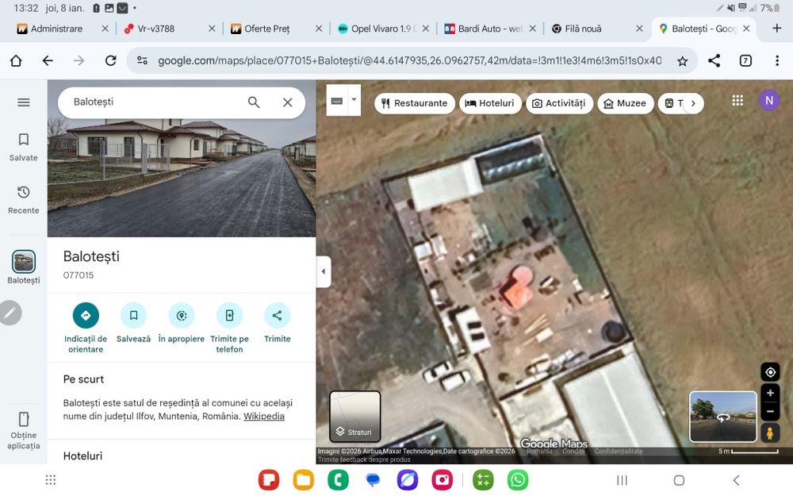Click the Trimite feedback despre produs link

click(x=364, y=459)
